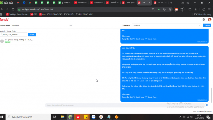Switch to the Chi tiết kh tab

[x=113, y=2]
